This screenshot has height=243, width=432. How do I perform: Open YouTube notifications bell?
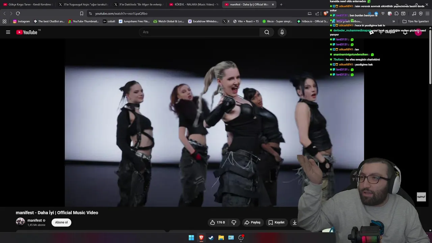coord(405,32)
